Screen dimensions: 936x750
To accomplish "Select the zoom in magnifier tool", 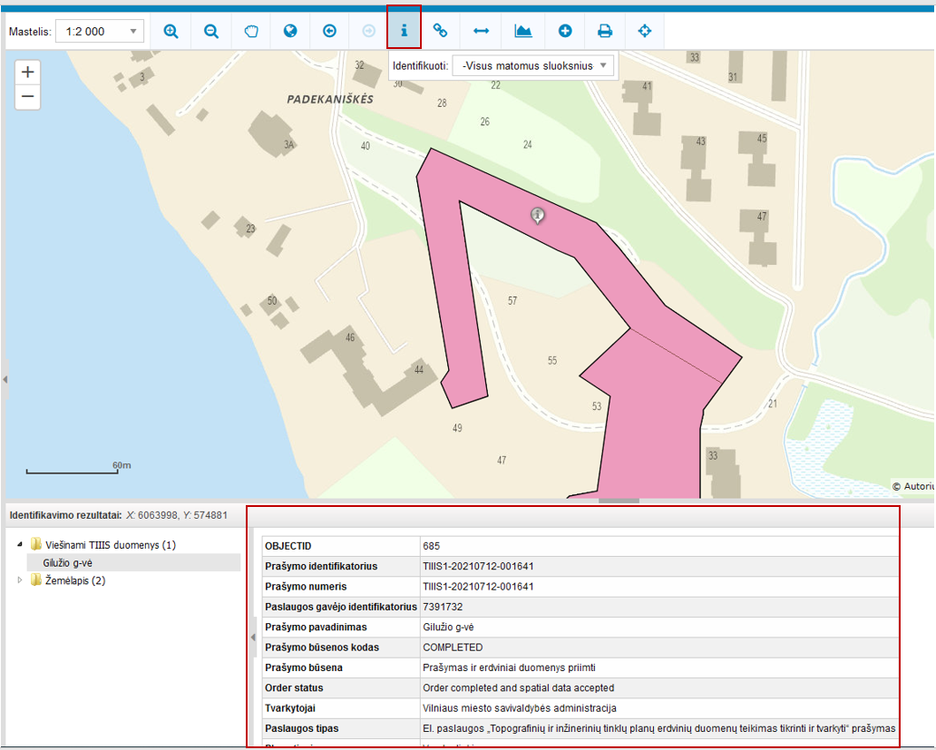I will tap(171, 31).
